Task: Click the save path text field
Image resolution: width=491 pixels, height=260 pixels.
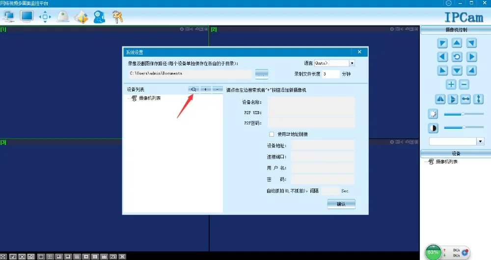Action: point(190,73)
